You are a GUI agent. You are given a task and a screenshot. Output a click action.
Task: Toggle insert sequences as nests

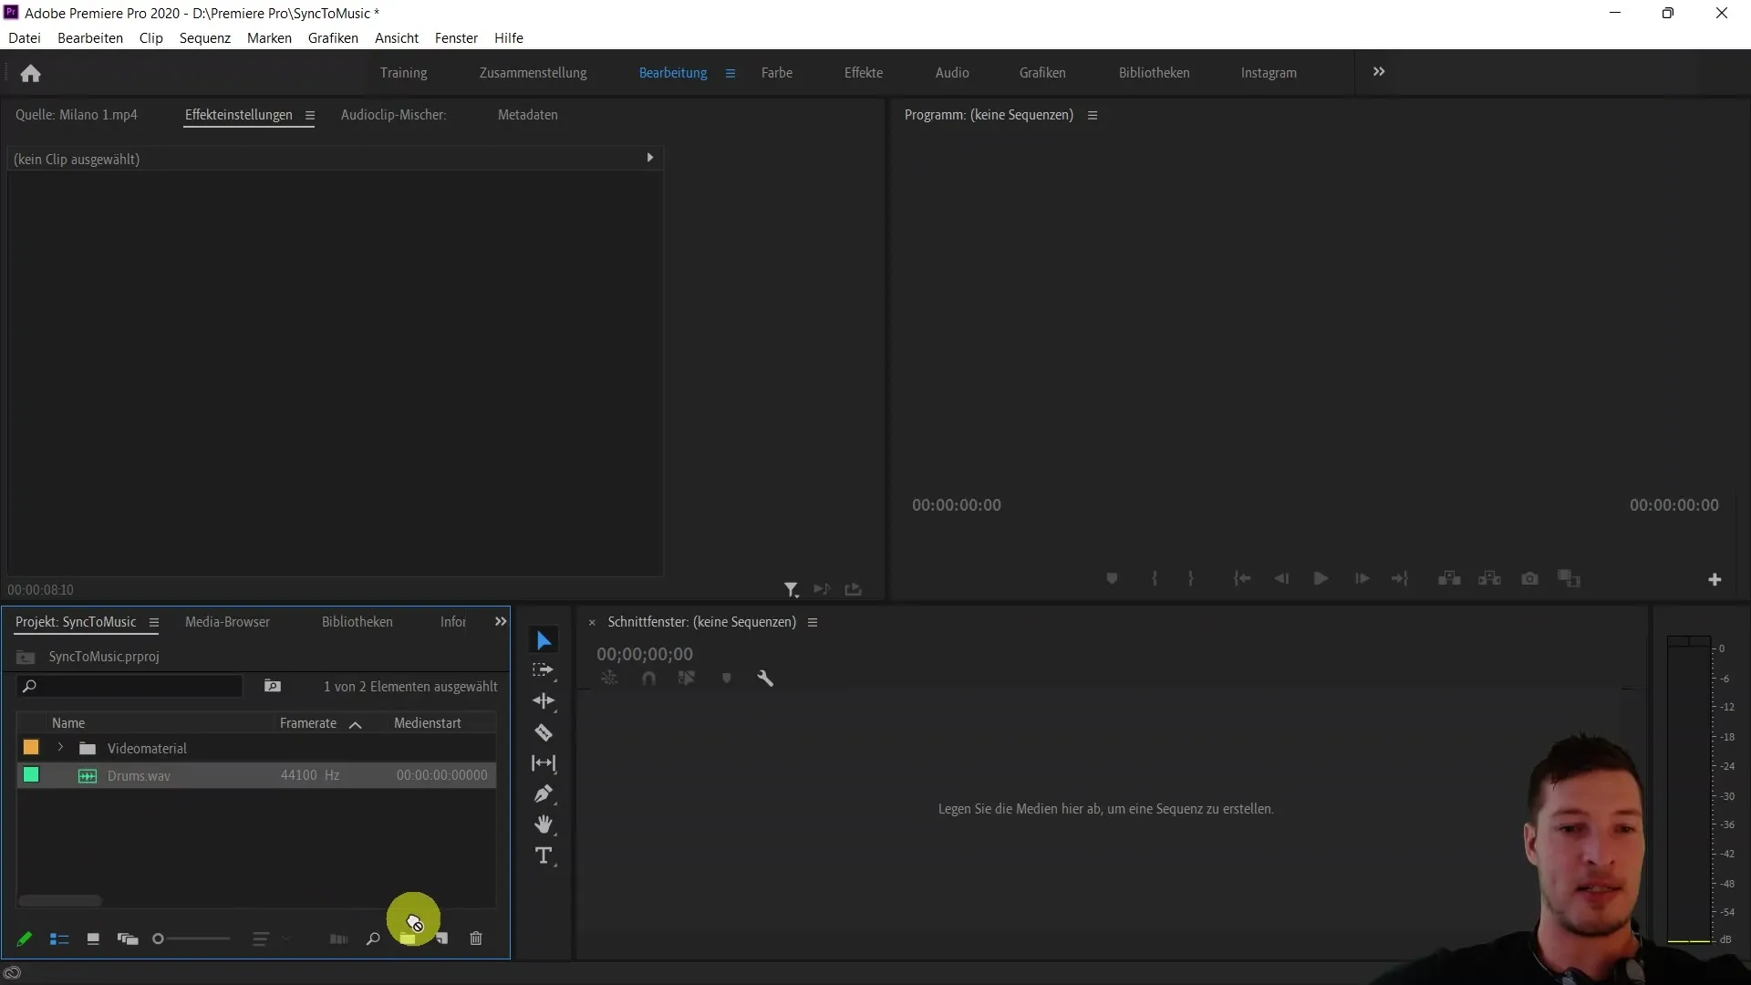pyautogui.click(x=609, y=679)
